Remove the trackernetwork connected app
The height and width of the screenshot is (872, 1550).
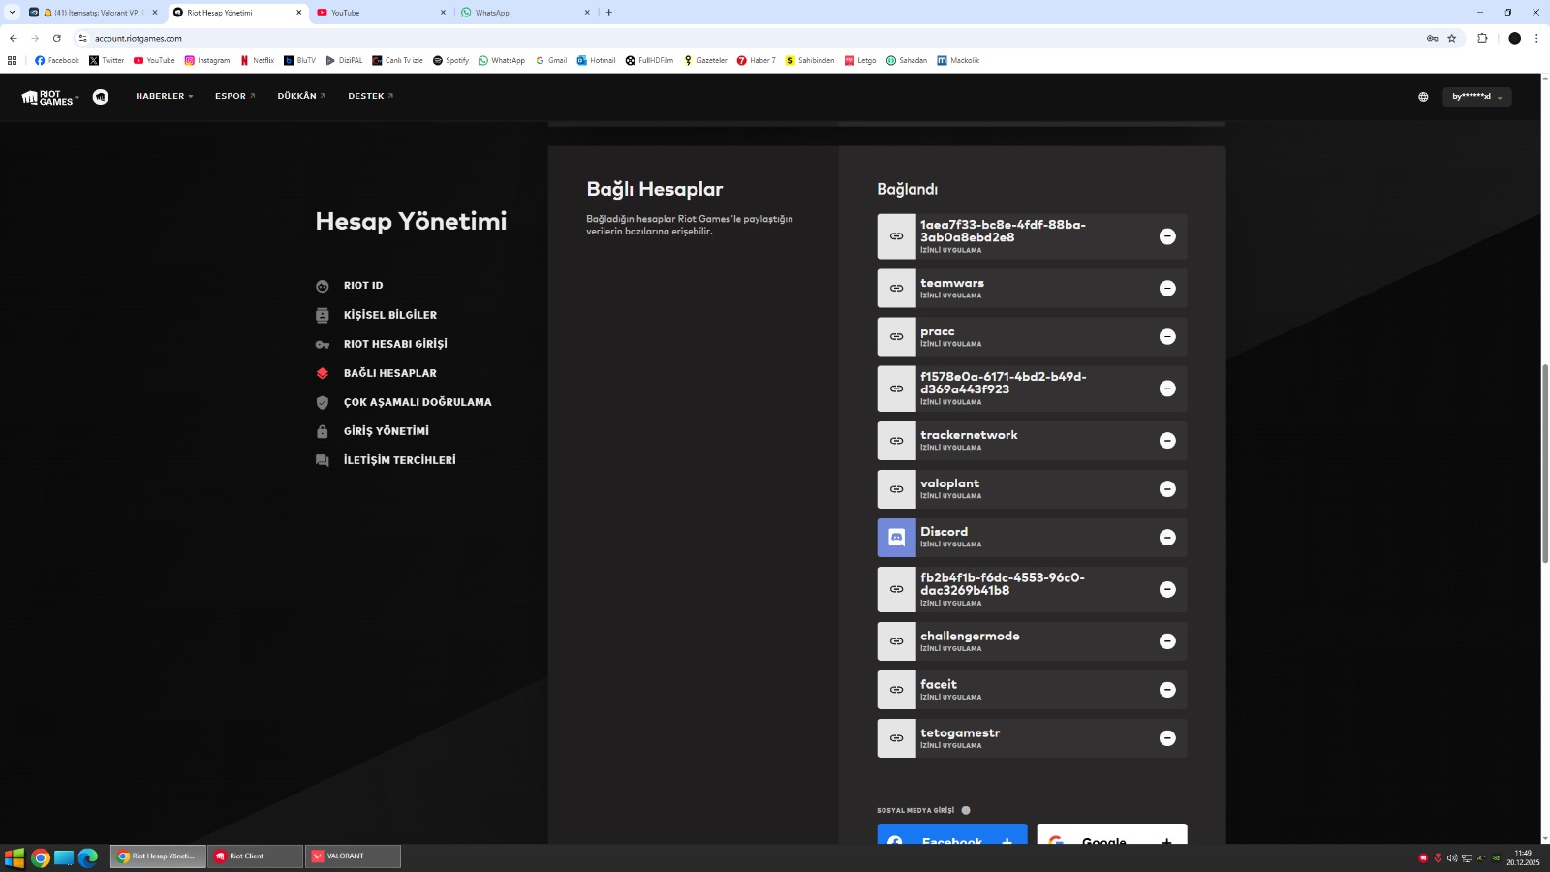pyautogui.click(x=1167, y=441)
